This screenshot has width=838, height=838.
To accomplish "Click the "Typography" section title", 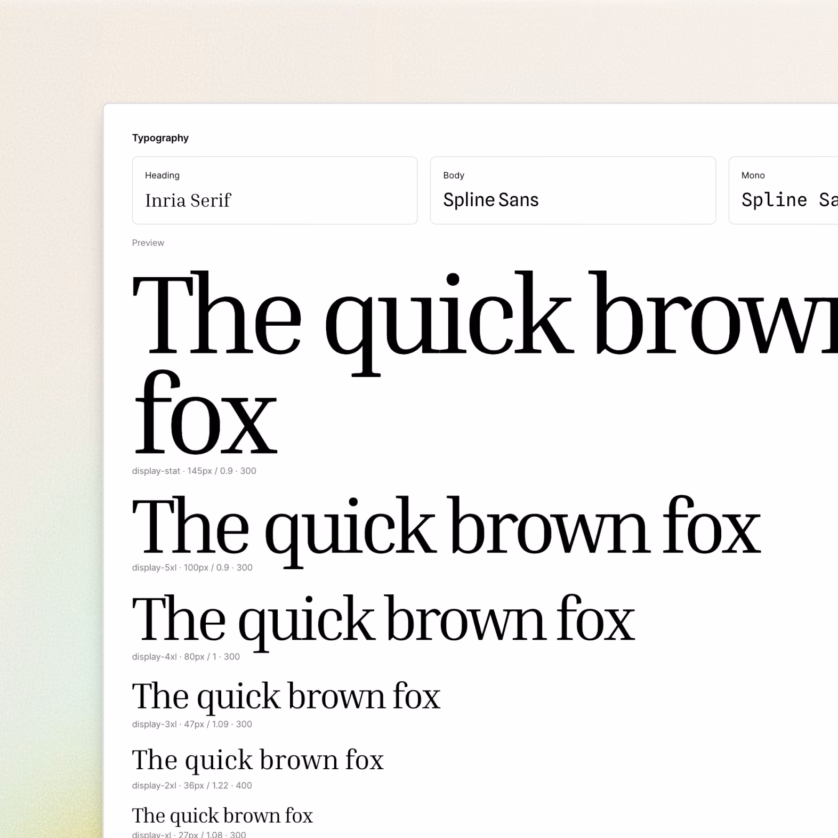I will tap(160, 138).
